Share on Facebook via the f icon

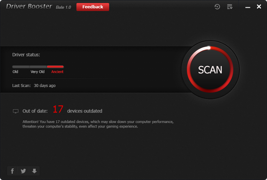point(12,171)
